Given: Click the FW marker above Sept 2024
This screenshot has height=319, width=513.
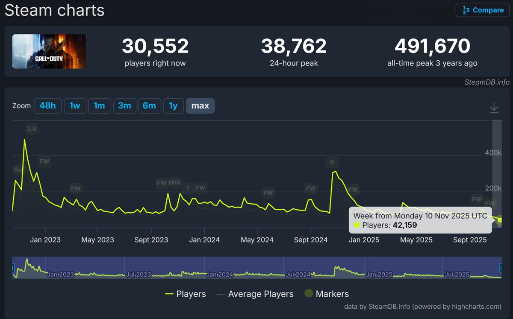Looking at the screenshot, I should [310, 188].
